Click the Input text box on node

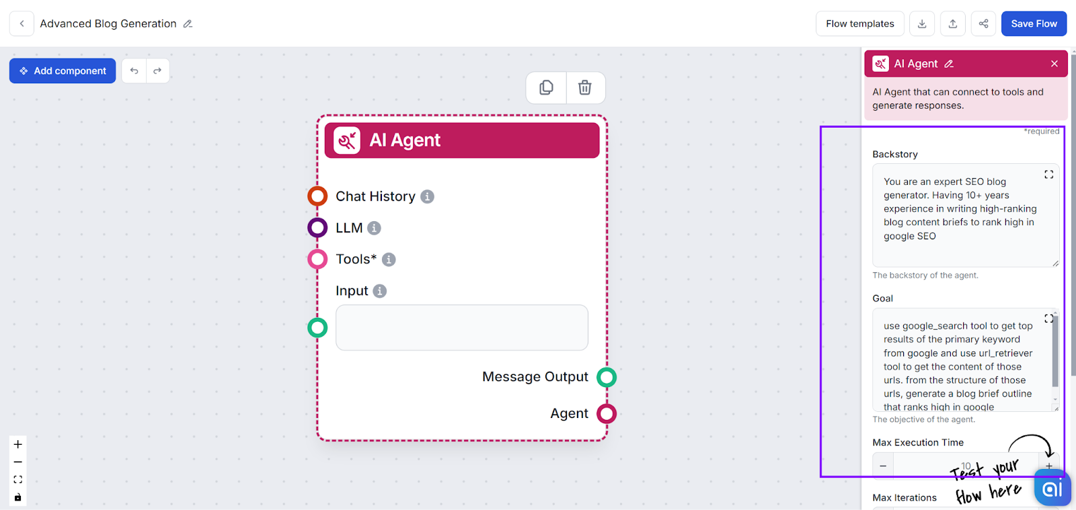[461, 328]
